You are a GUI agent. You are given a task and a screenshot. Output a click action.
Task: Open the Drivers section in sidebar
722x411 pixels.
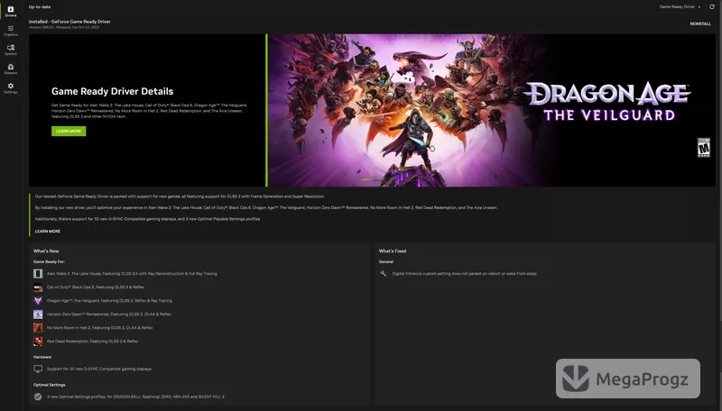click(11, 11)
